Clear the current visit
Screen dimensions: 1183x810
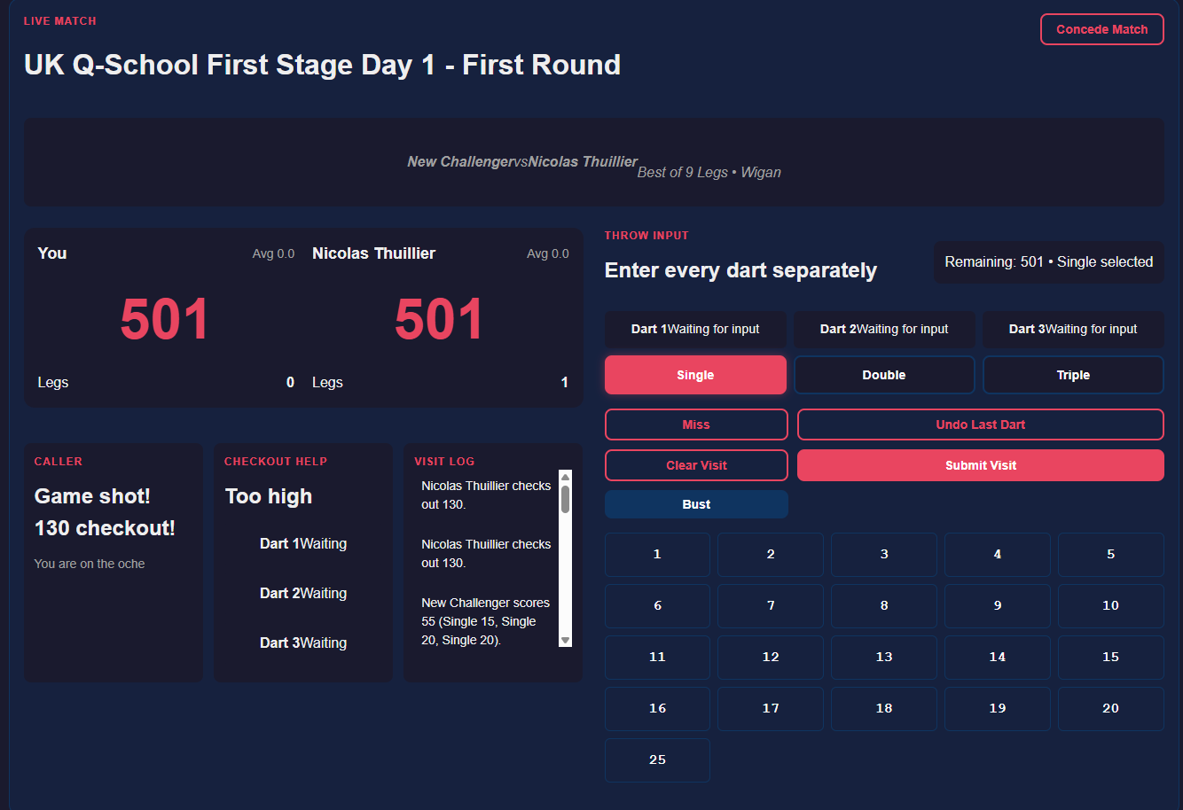point(696,465)
